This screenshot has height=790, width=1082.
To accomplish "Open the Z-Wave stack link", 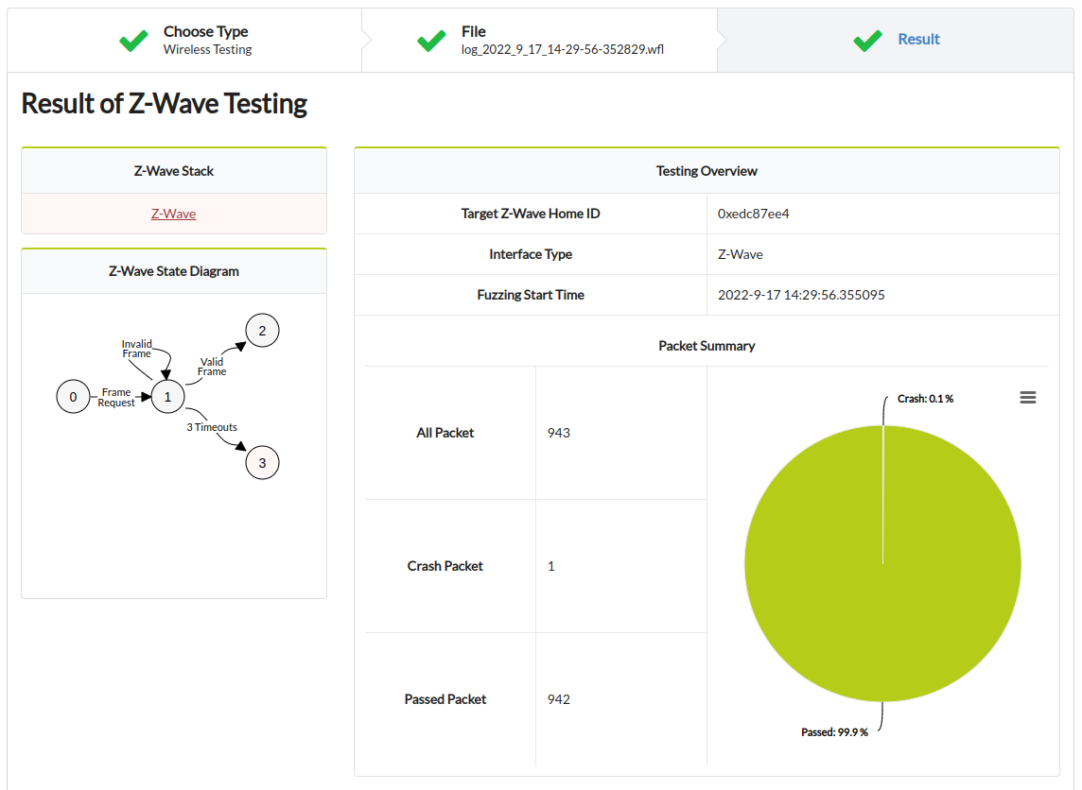I will (x=174, y=214).
